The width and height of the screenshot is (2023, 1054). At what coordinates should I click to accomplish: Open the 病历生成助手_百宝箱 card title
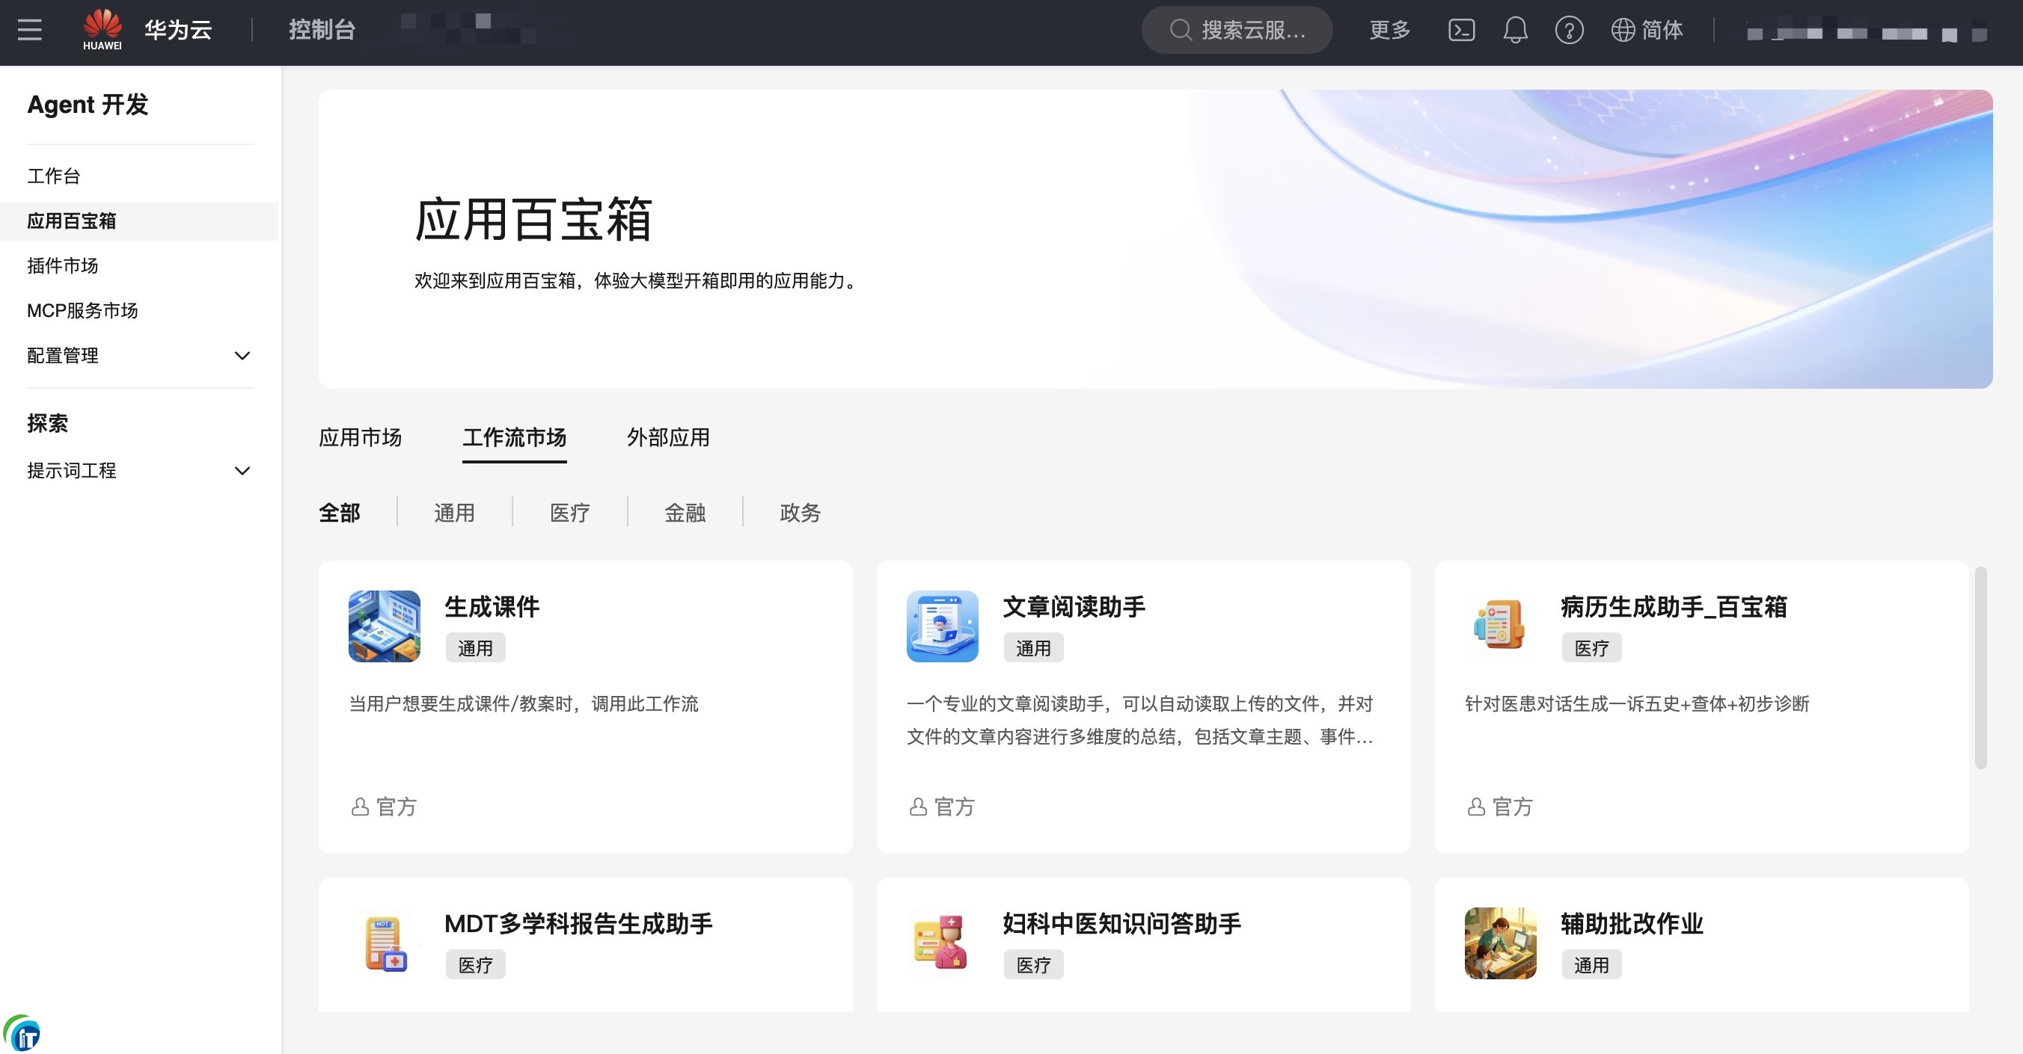[1674, 607]
